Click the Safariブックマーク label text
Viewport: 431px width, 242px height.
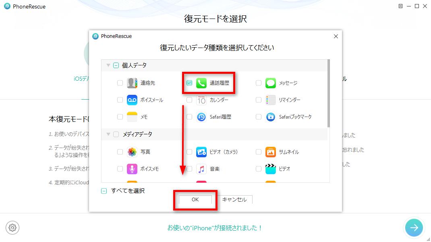point(295,117)
